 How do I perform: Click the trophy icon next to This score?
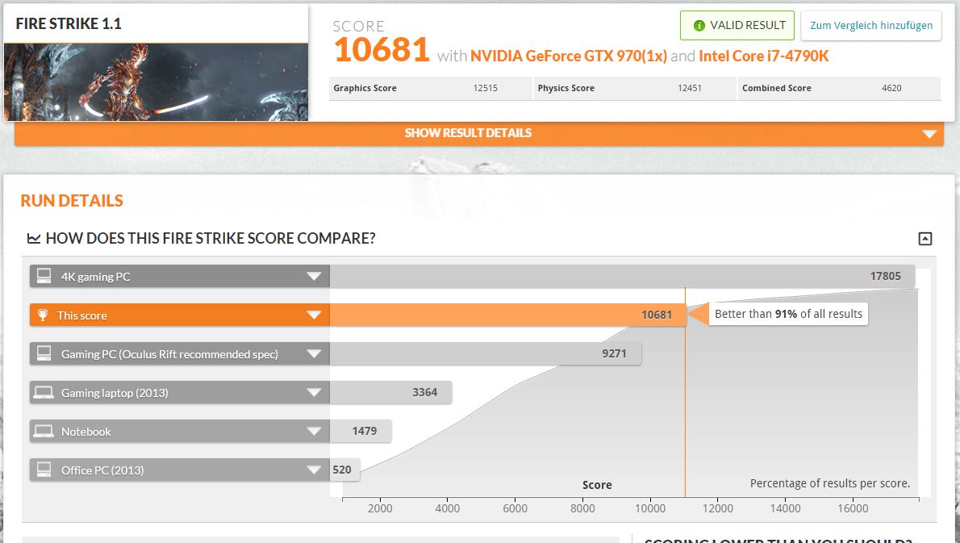pos(43,315)
